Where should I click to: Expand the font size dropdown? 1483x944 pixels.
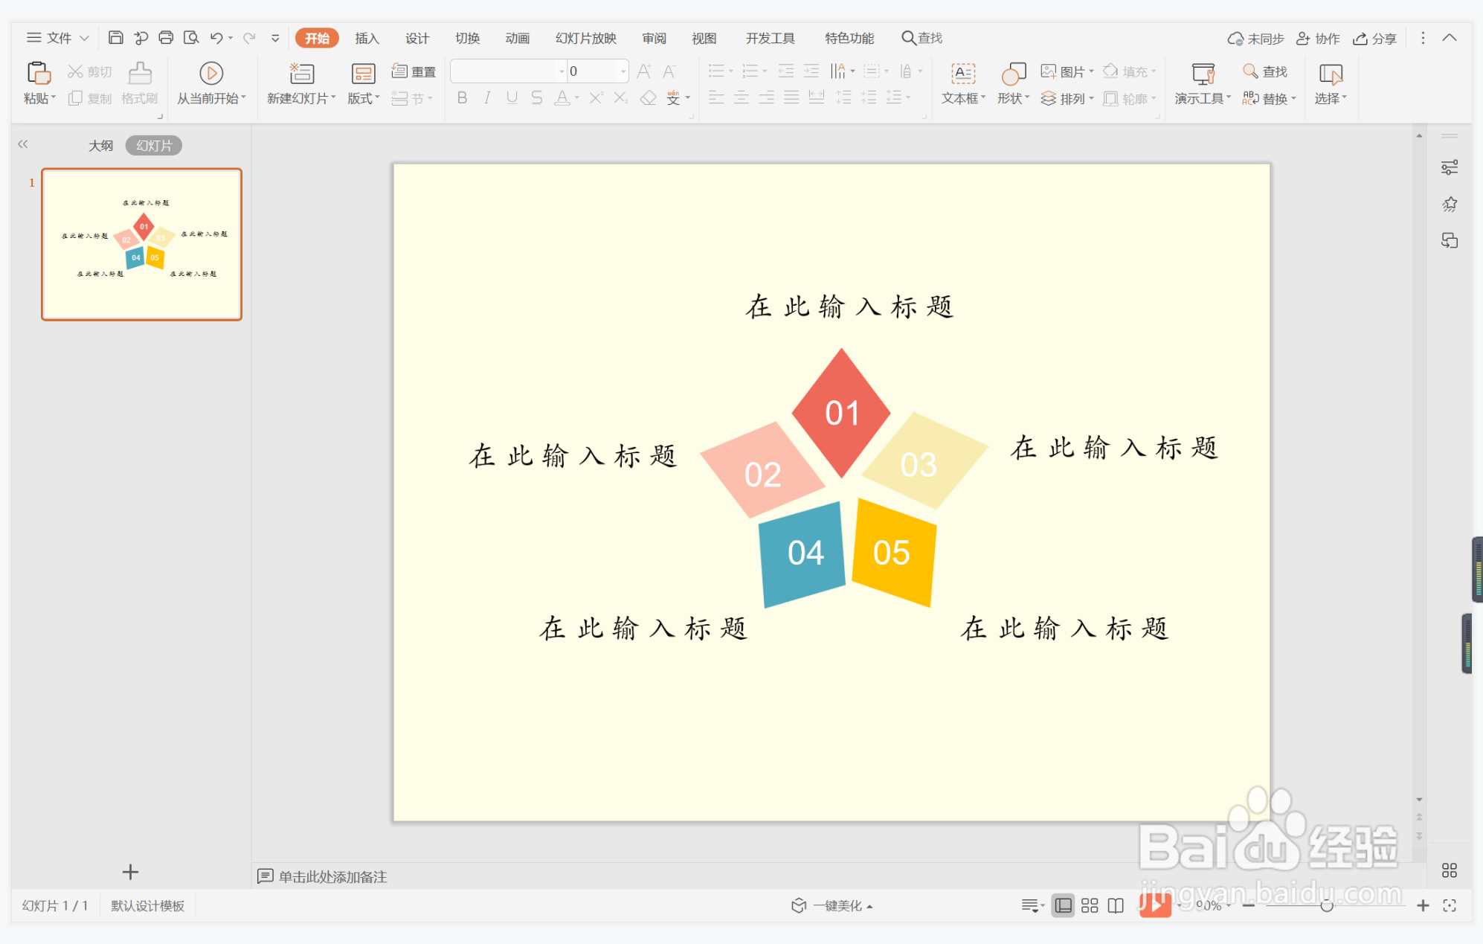tap(623, 71)
